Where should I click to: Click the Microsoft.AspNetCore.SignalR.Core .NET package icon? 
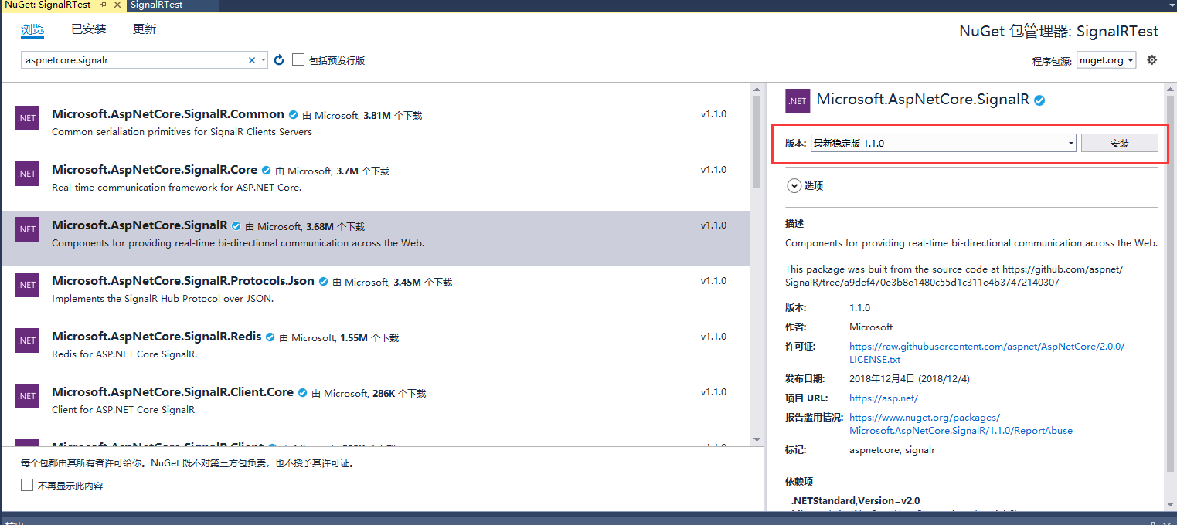pos(27,174)
